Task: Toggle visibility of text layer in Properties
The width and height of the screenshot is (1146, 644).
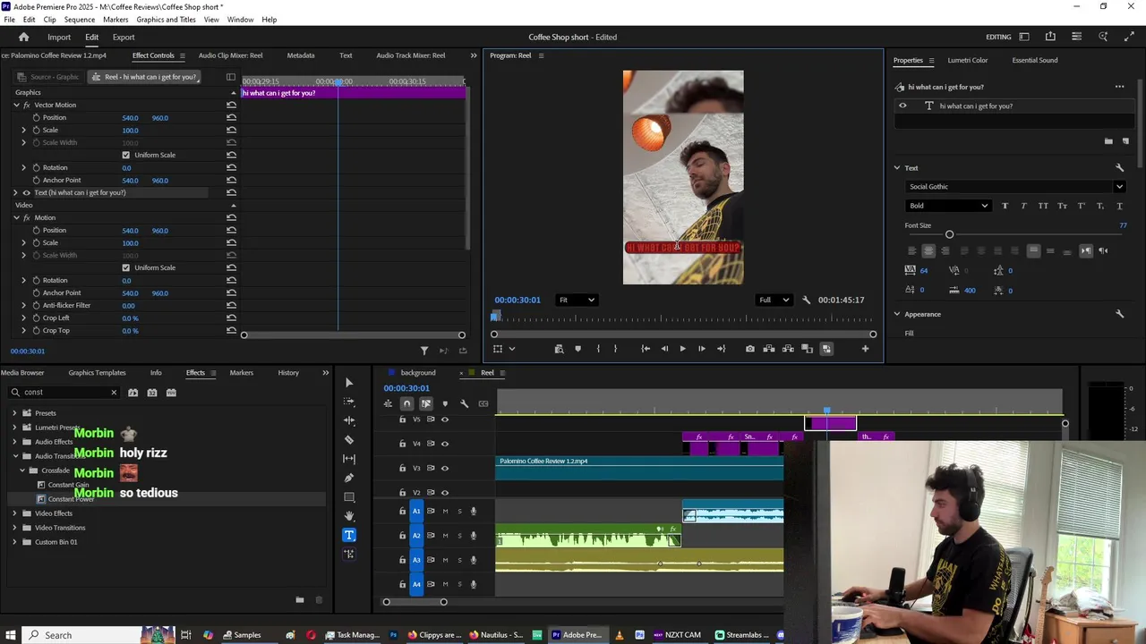Action: pyautogui.click(x=902, y=106)
